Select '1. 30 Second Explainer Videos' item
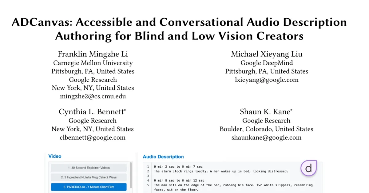The width and height of the screenshot is (369, 193). [89, 168]
